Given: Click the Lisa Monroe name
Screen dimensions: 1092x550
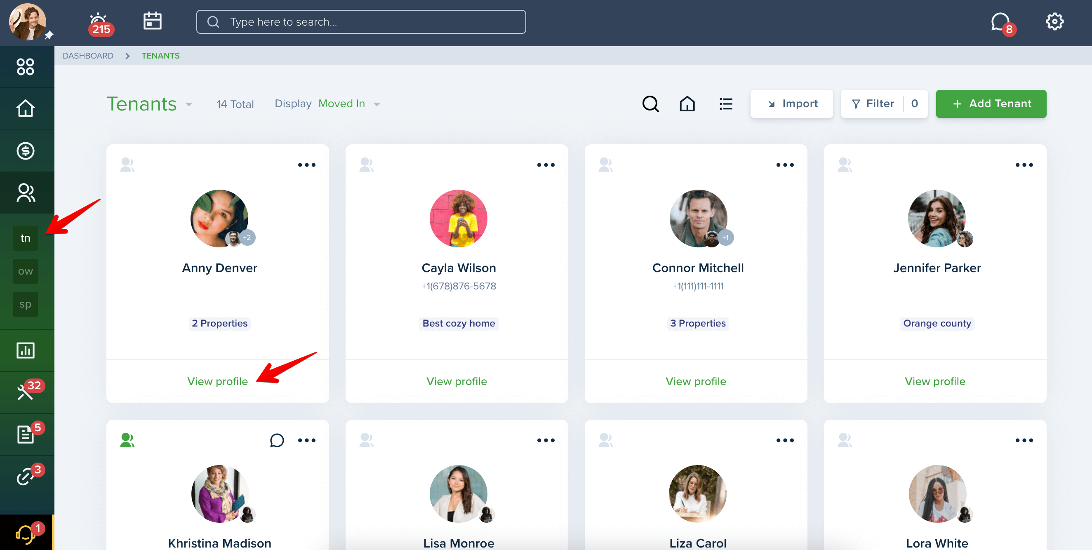Looking at the screenshot, I should pos(458,543).
